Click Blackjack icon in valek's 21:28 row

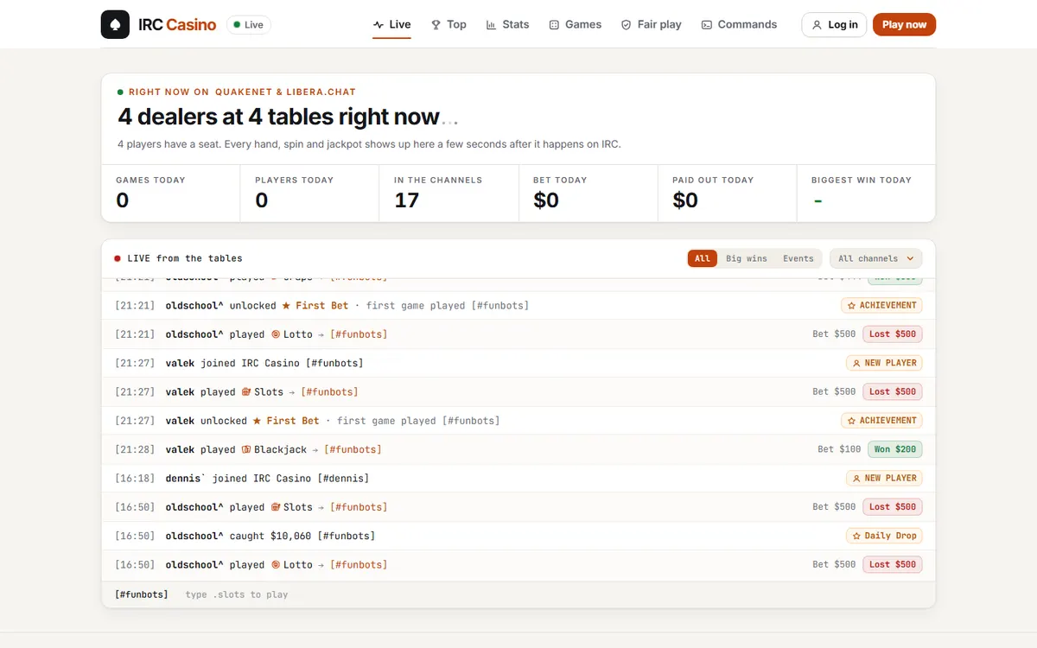pyautogui.click(x=246, y=449)
